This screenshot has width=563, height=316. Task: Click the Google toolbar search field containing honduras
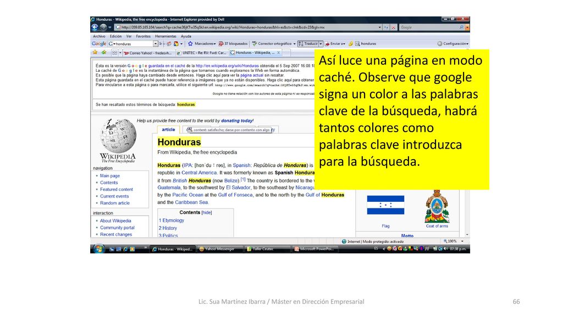pos(133,44)
